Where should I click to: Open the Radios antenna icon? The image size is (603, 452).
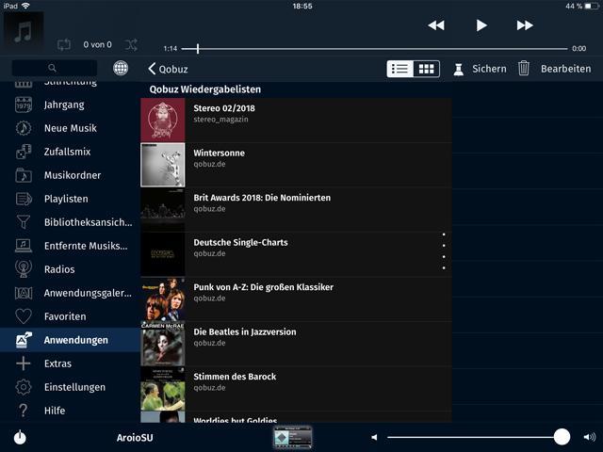pyautogui.click(x=24, y=269)
